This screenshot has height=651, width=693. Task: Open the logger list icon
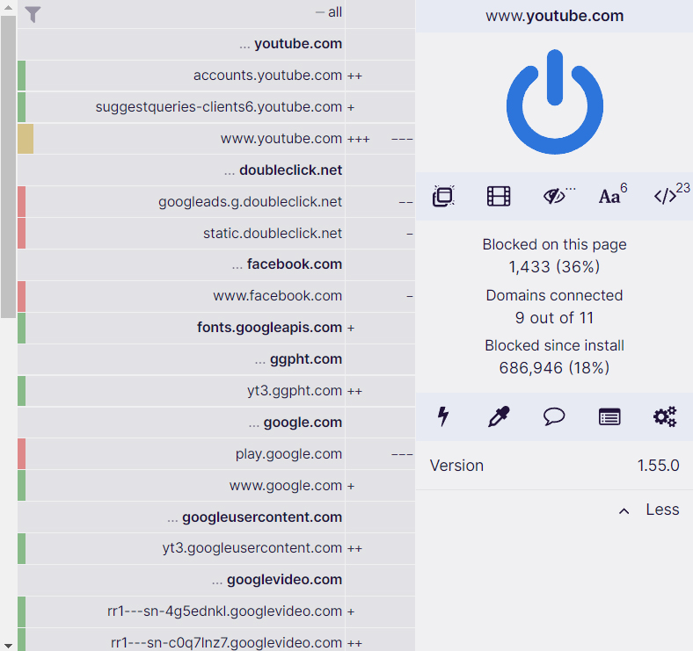point(609,416)
